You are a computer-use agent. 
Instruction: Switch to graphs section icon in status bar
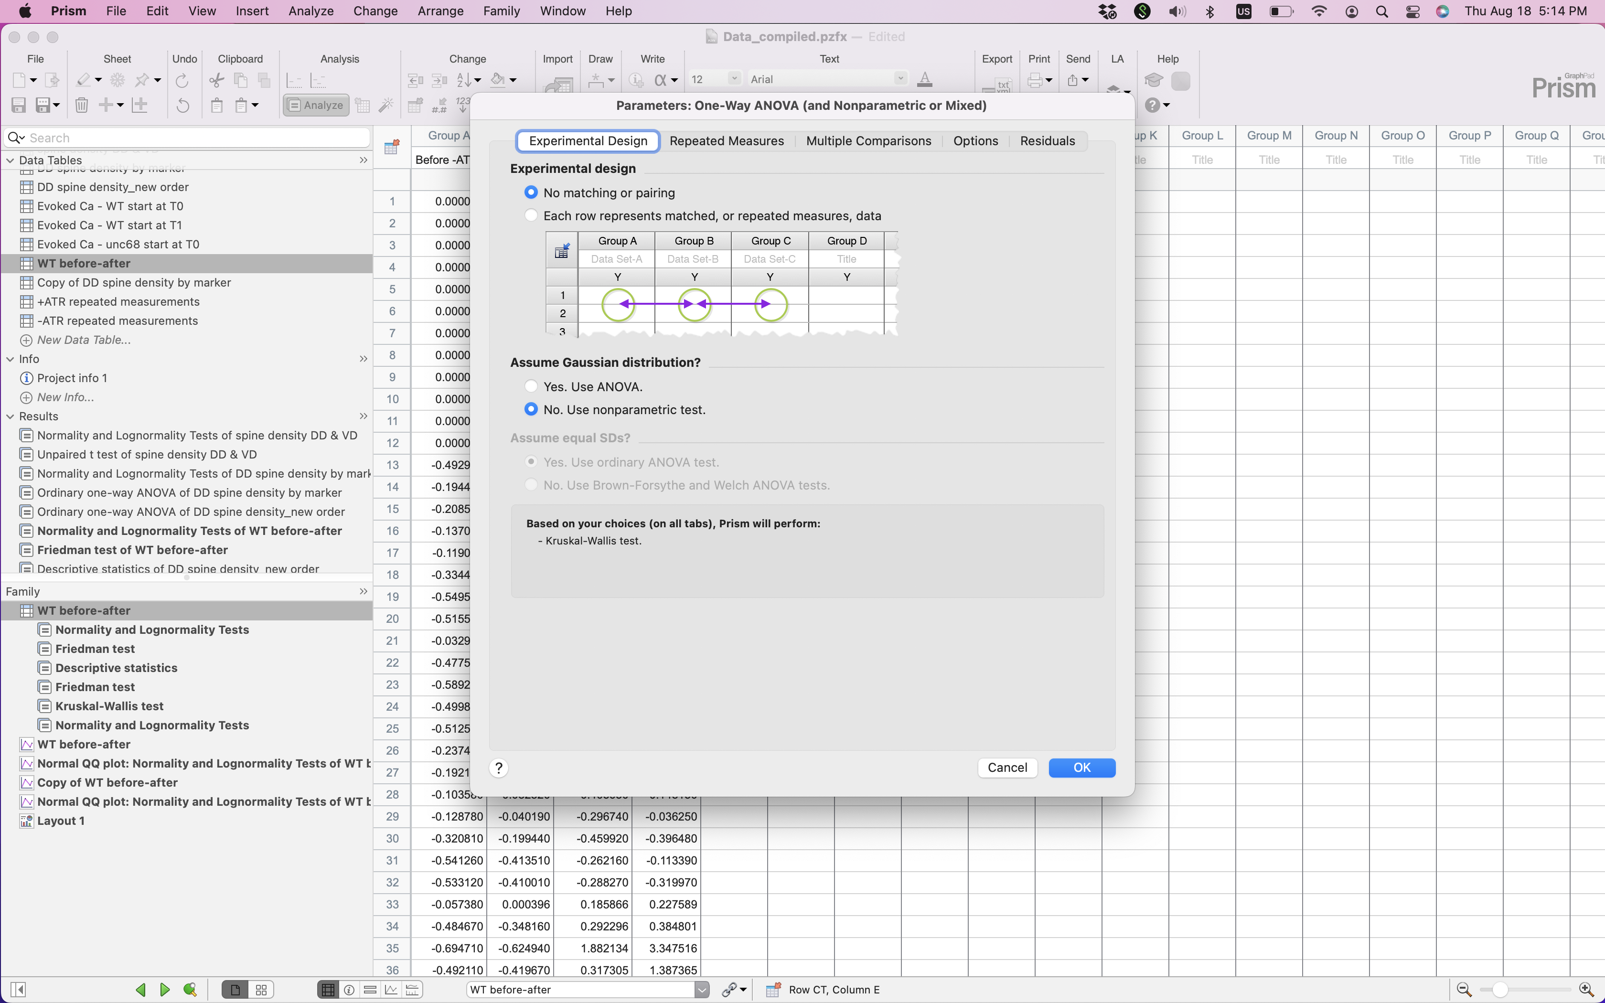click(391, 990)
